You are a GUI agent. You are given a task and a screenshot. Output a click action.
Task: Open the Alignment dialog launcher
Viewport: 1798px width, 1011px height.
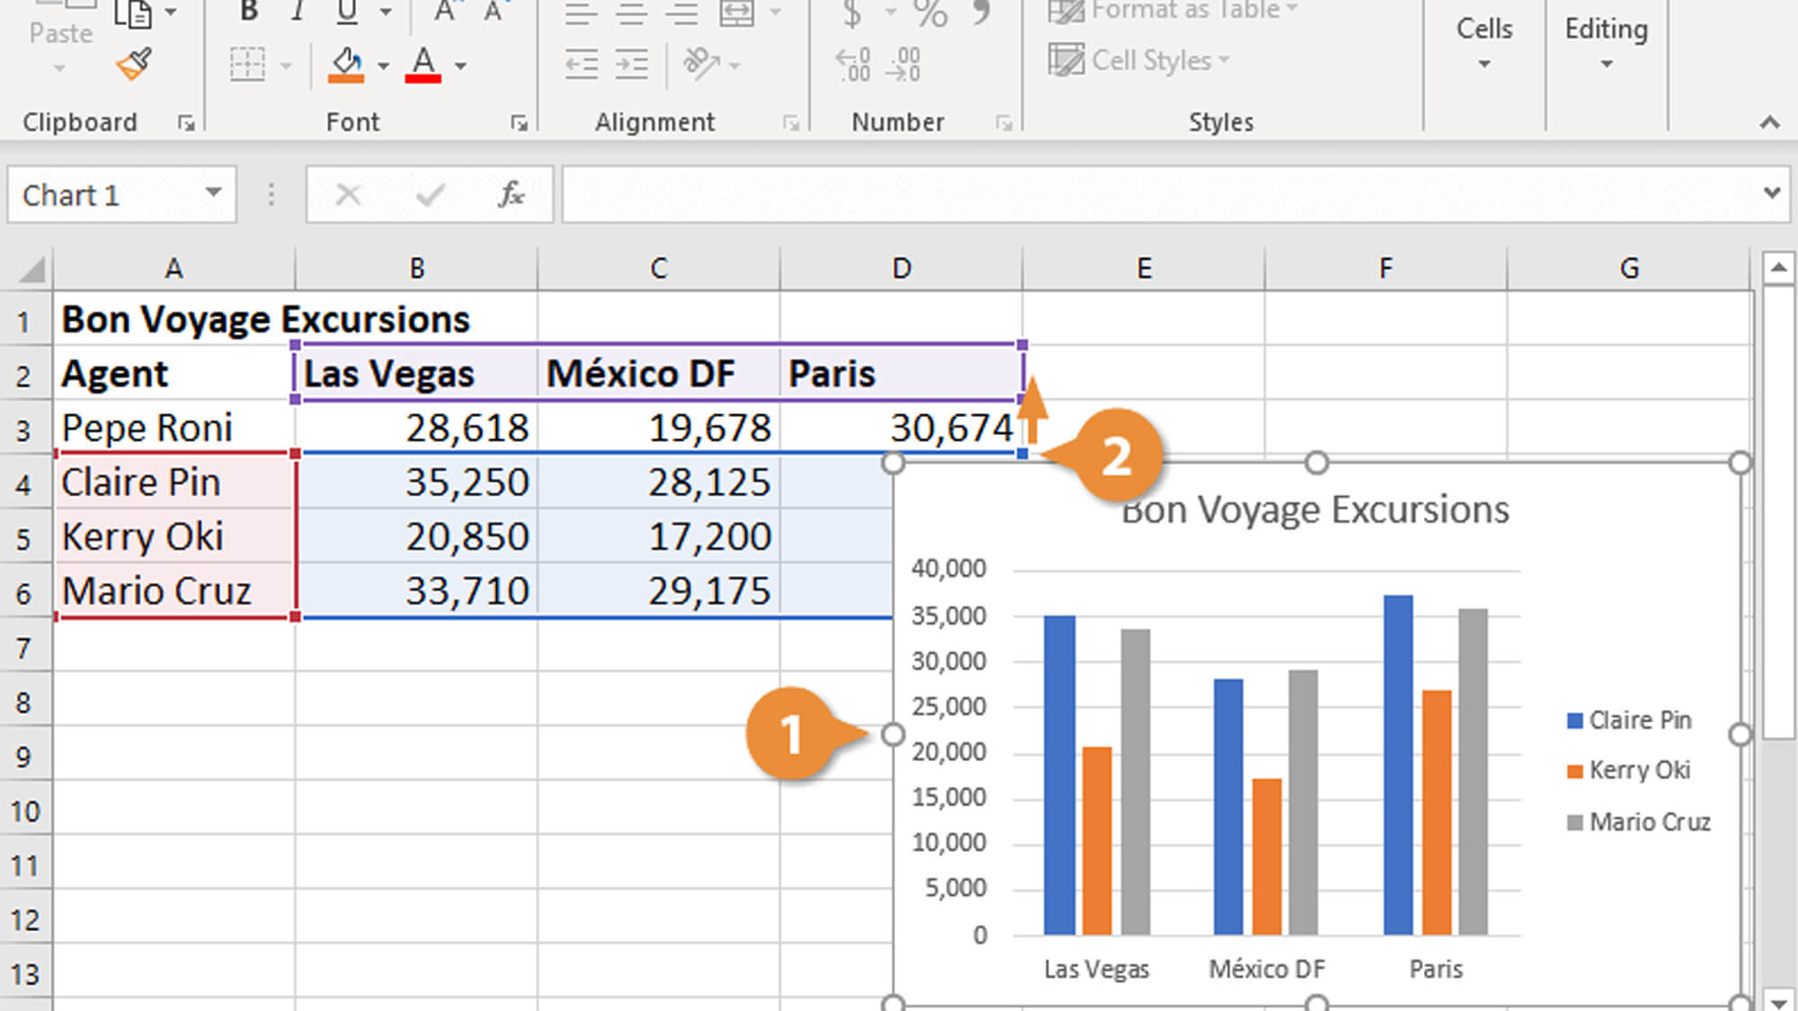pyautogui.click(x=791, y=123)
